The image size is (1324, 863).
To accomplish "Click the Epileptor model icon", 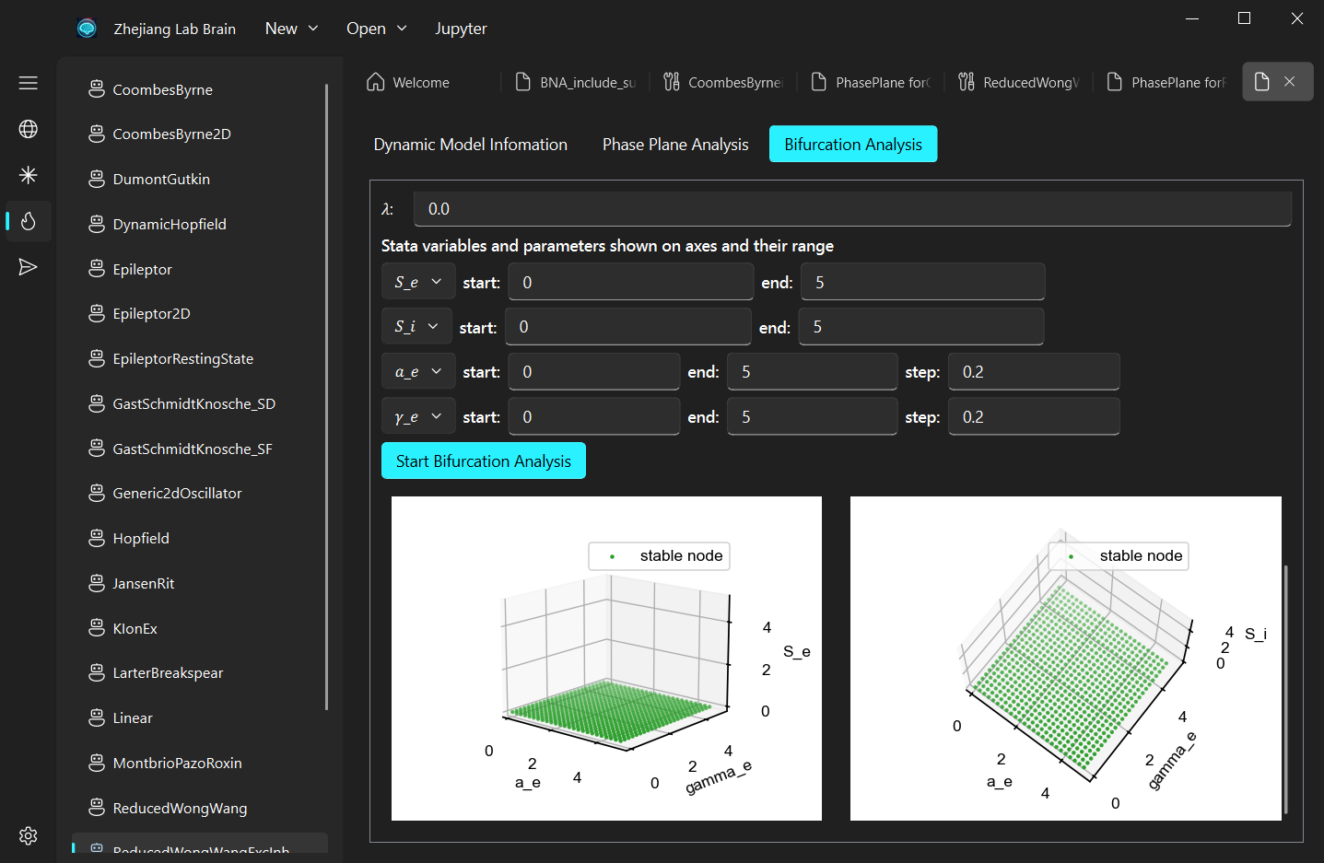I will point(97,269).
